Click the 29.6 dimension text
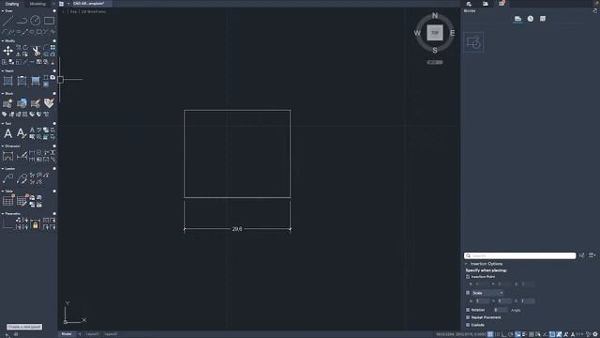The height and width of the screenshot is (338, 600). click(237, 229)
